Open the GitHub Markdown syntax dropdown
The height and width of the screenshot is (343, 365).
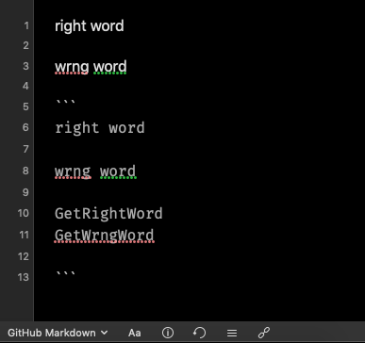click(58, 333)
